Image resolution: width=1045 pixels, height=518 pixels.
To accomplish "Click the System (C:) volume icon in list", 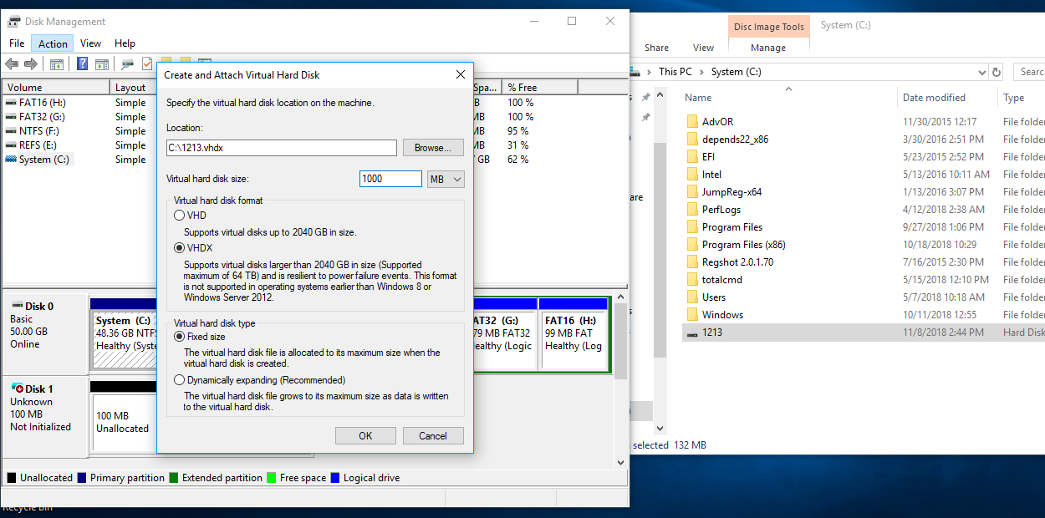I will 11,160.
